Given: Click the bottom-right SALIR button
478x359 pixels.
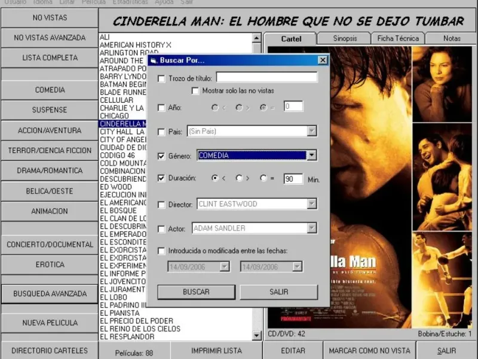Looking at the screenshot, I should (446, 351).
